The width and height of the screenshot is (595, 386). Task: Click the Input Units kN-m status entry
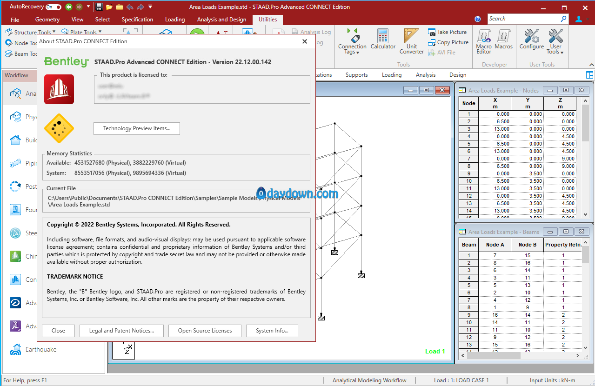click(553, 380)
